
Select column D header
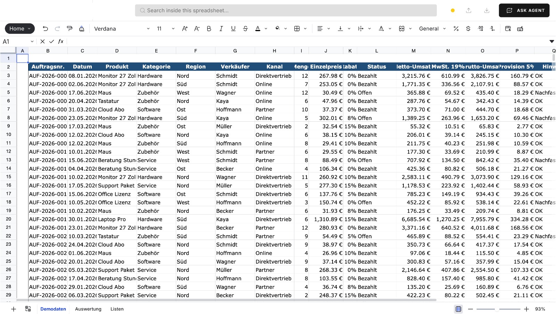click(x=117, y=51)
